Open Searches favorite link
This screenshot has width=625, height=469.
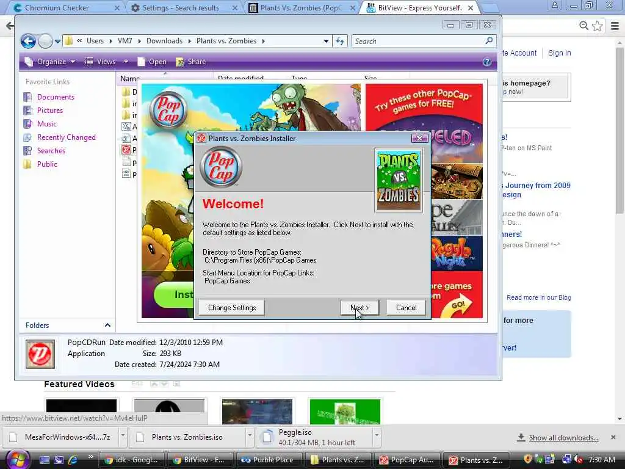click(x=51, y=151)
